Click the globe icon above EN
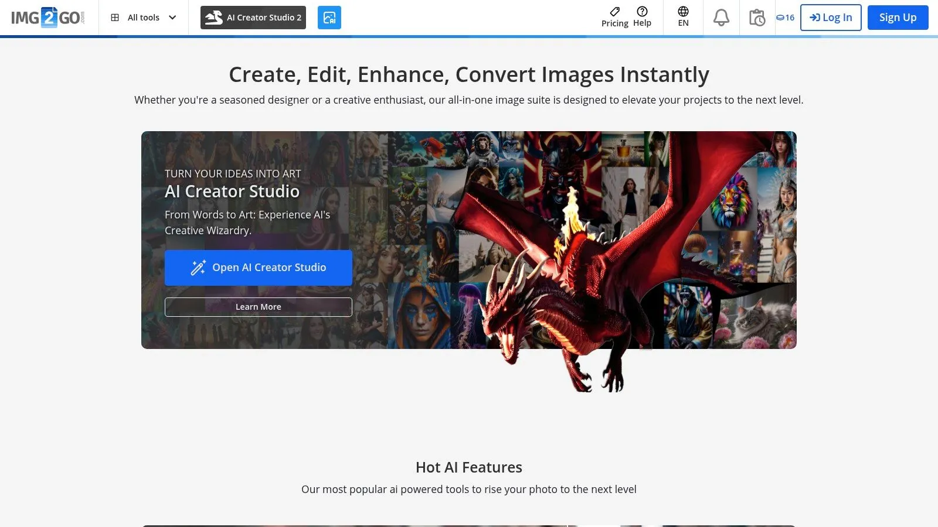Screen dimensions: 938x527 pos(682,11)
